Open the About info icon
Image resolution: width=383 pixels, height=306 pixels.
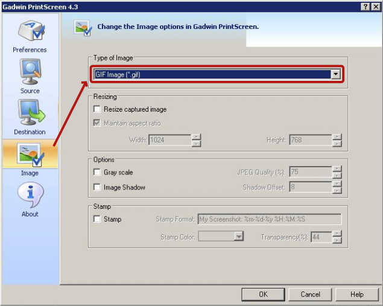pos(31,195)
